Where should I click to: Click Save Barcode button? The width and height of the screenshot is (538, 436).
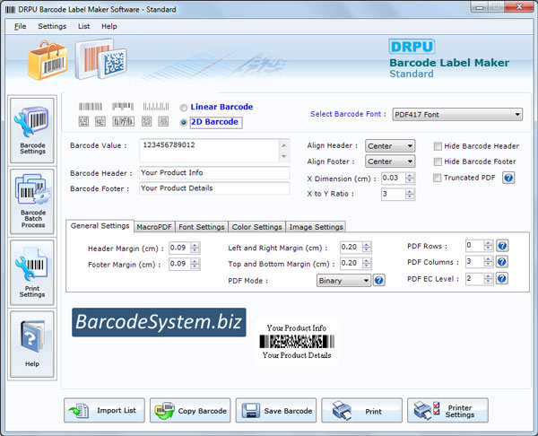[276, 410]
